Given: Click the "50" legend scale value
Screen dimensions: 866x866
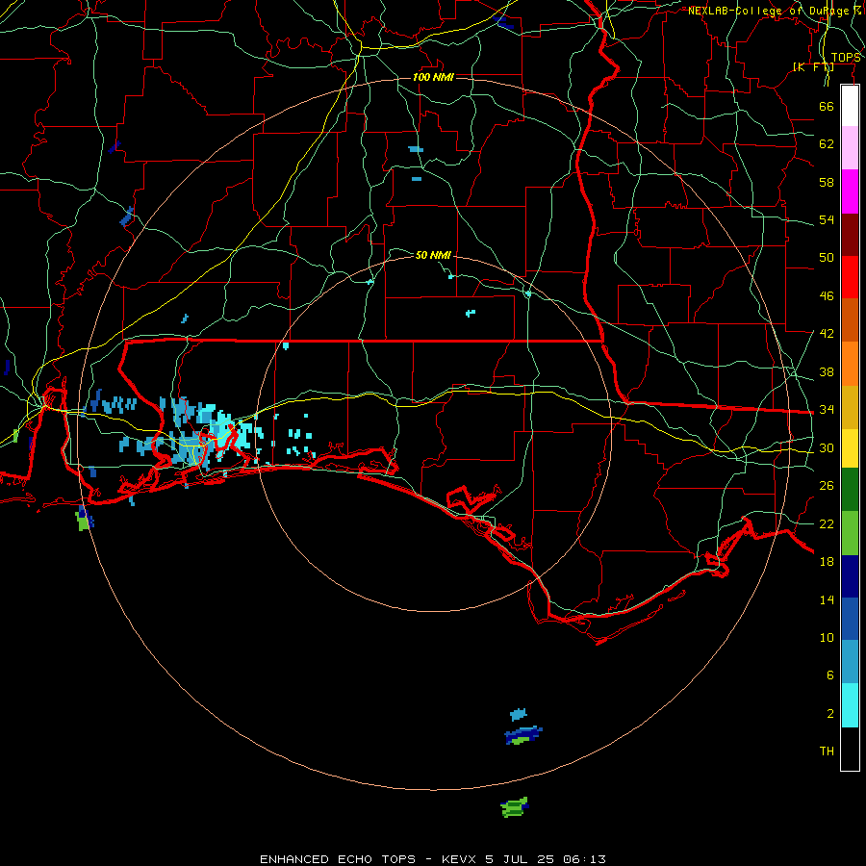Looking at the screenshot, I should tap(827, 258).
